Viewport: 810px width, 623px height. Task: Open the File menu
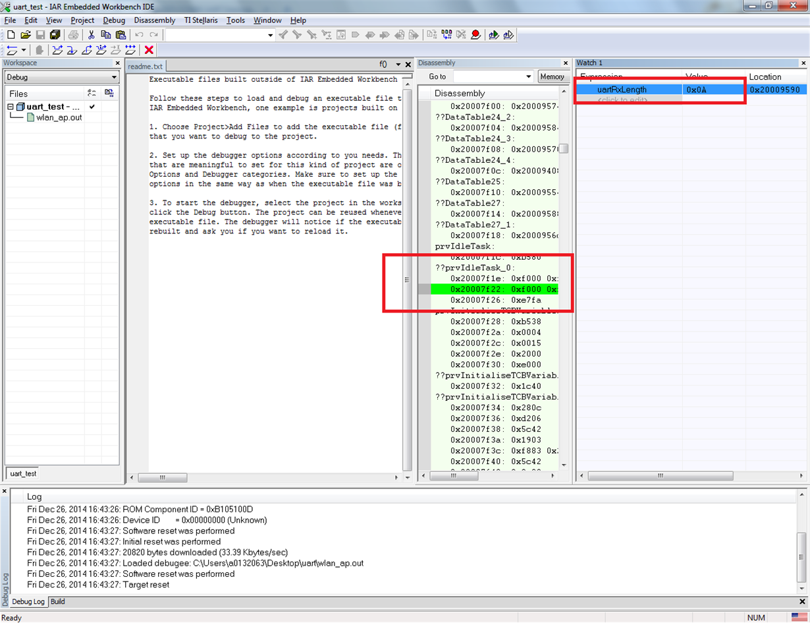click(x=10, y=20)
